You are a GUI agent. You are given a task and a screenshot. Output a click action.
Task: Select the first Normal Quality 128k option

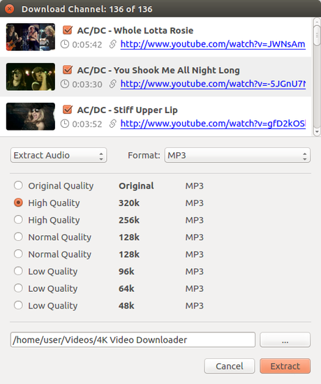click(18, 237)
